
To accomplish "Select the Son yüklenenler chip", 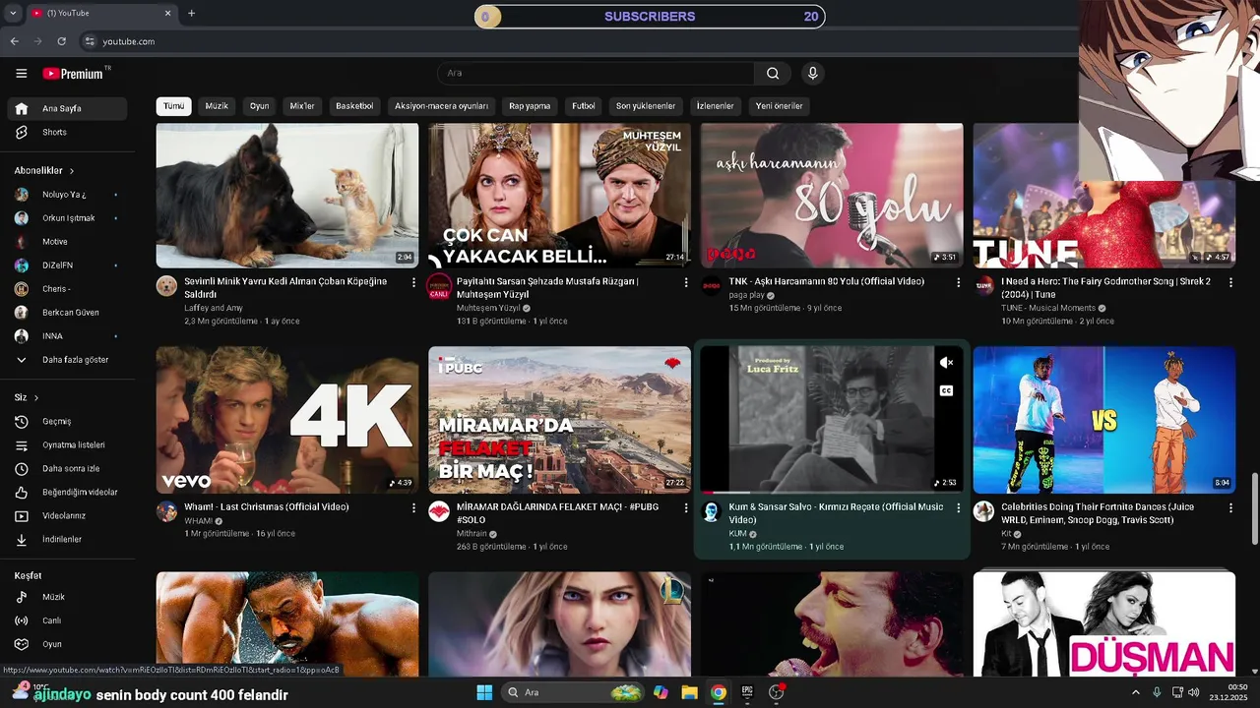I will tap(646, 106).
